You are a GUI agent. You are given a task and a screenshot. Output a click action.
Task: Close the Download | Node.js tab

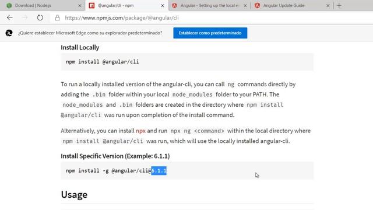pyautogui.click(x=80, y=5)
